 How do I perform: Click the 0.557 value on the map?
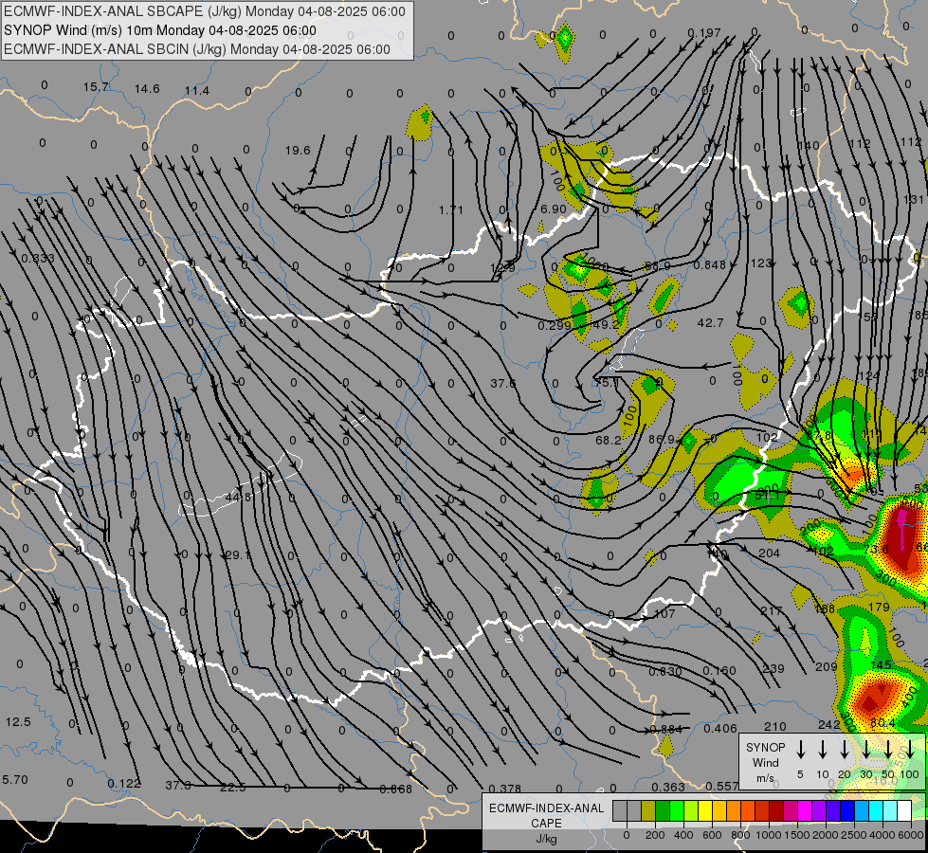(722, 786)
